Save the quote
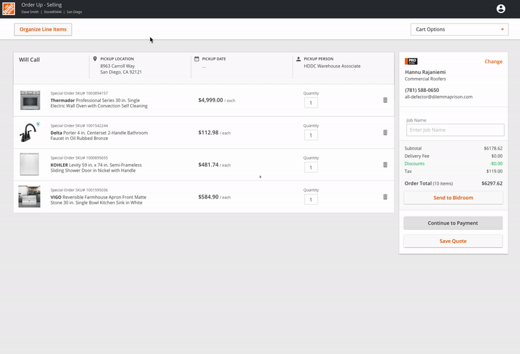Screen dimensions: 520x354 click(453, 241)
